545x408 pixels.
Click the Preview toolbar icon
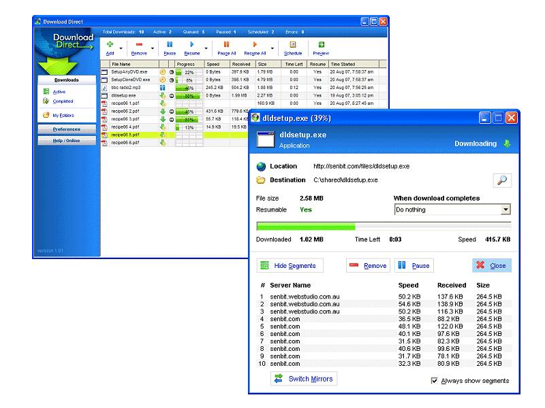(x=321, y=45)
